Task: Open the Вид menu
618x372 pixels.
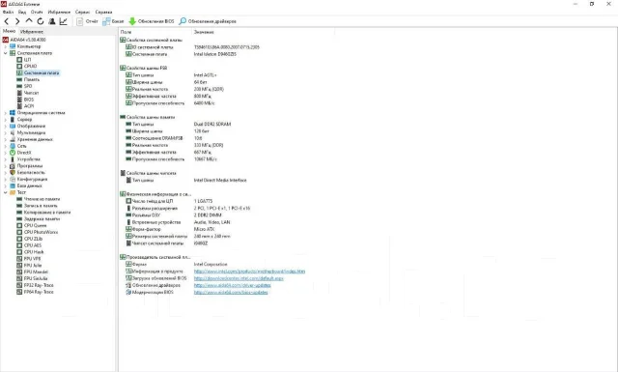Action: tap(22, 12)
